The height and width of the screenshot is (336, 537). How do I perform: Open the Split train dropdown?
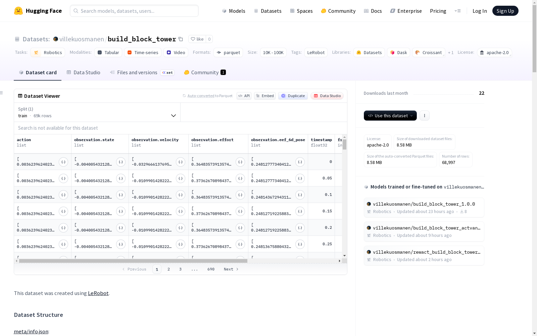point(97,112)
